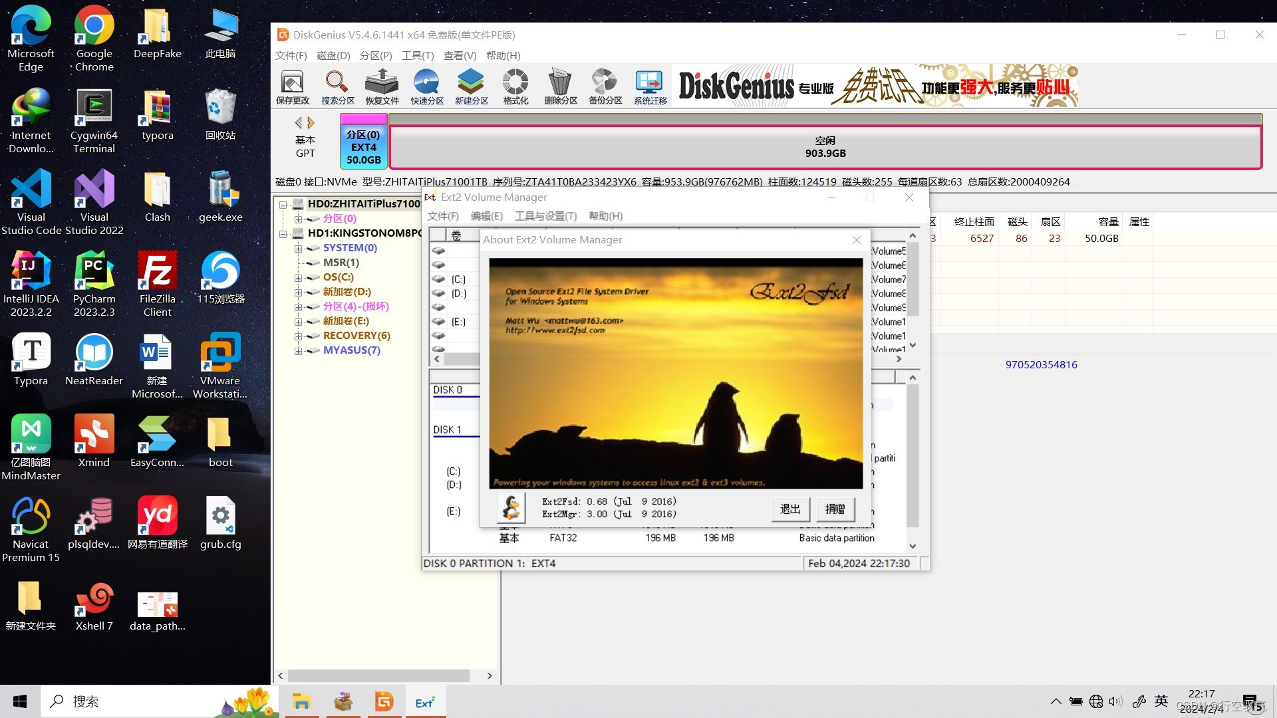1277x718 pixels.
Task: Open DiskGenius 文件(F) menu
Action: pos(291,56)
